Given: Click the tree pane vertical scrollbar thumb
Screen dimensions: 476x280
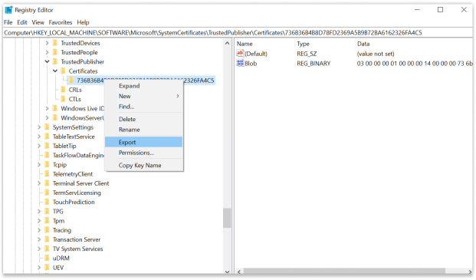Looking at the screenshot, I should [x=227, y=218].
